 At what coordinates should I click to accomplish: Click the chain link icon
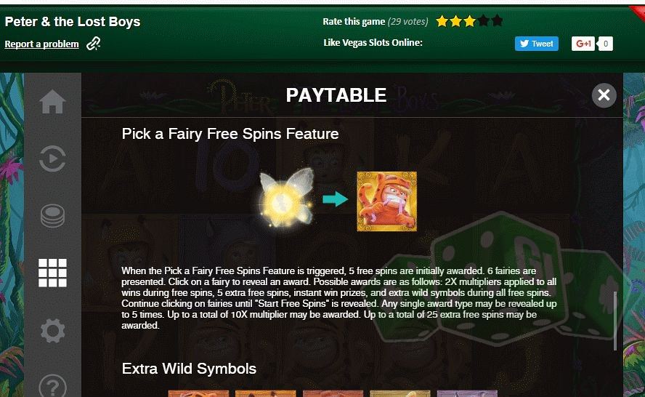click(x=94, y=43)
